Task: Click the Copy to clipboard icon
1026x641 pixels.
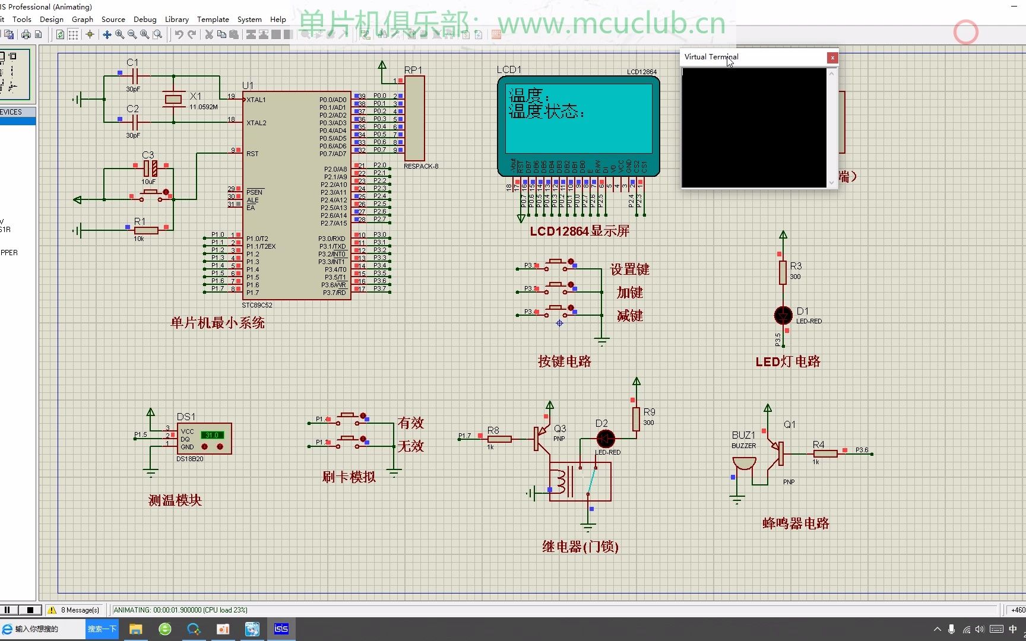Action: point(221,34)
